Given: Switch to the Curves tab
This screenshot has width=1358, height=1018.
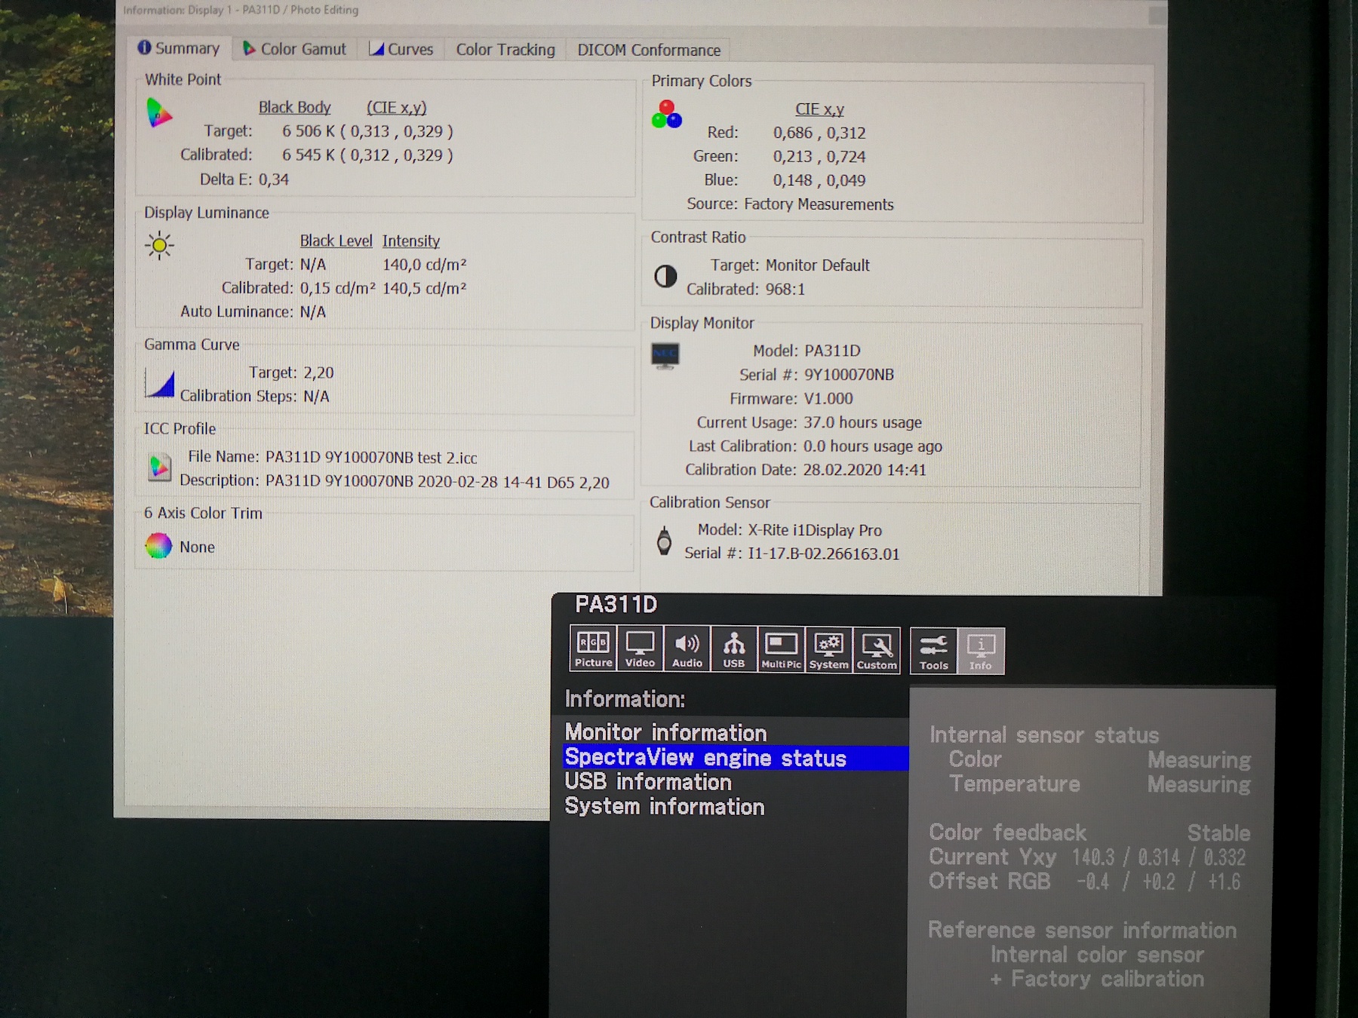Looking at the screenshot, I should (x=401, y=50).
